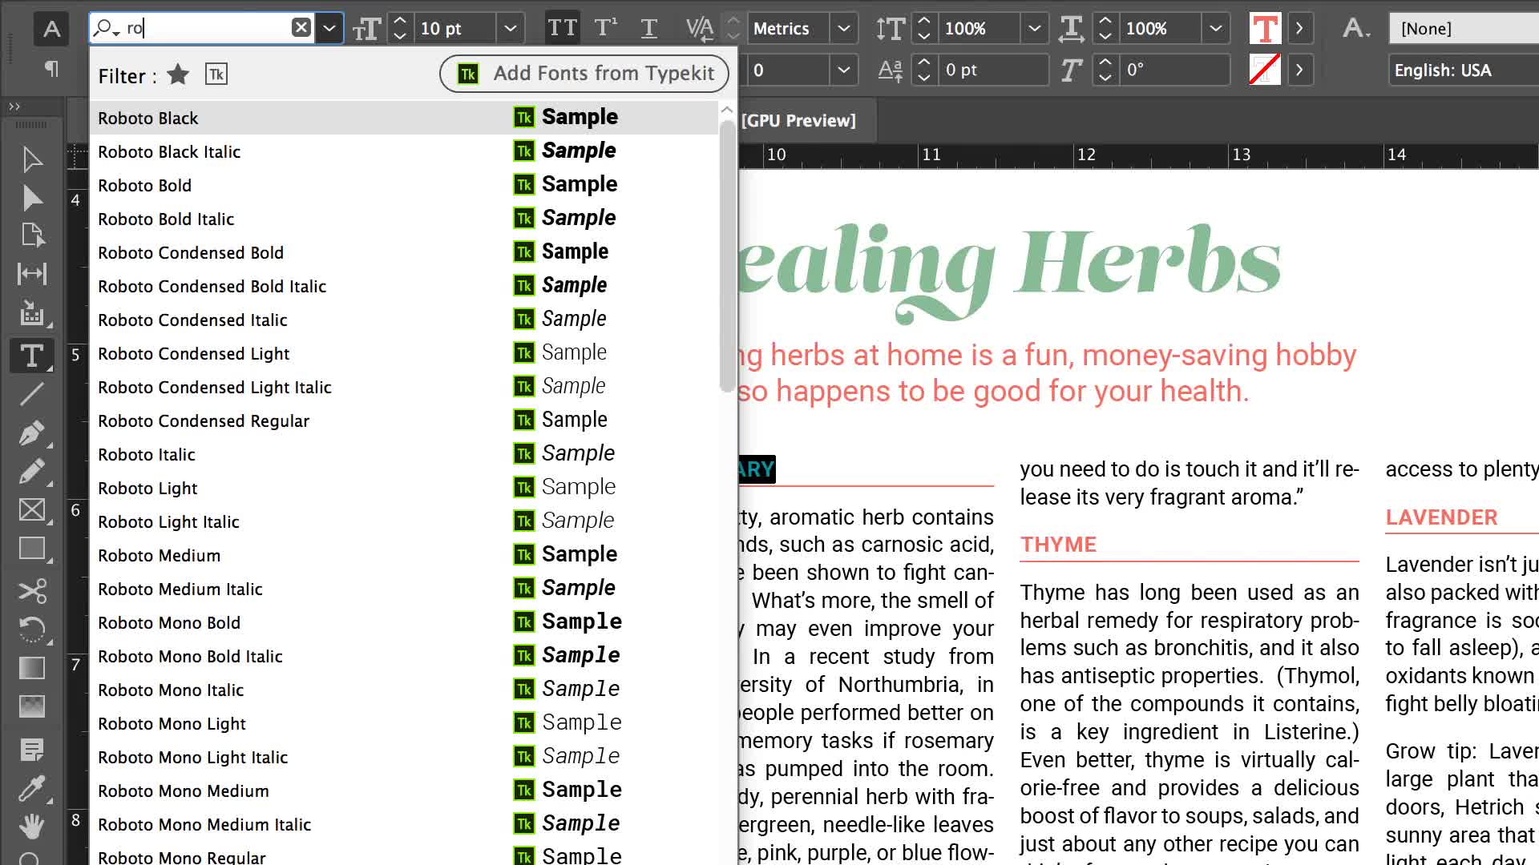Select Roboto Condensed Light font
This screenshot has height=865, width=1539.
tap(404, 353)
